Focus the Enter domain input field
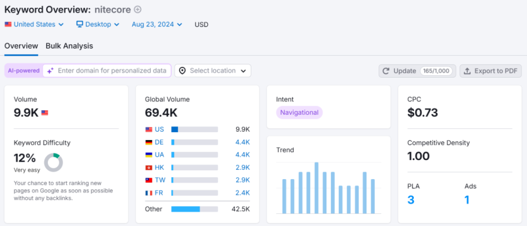 [x=112, y=71]
